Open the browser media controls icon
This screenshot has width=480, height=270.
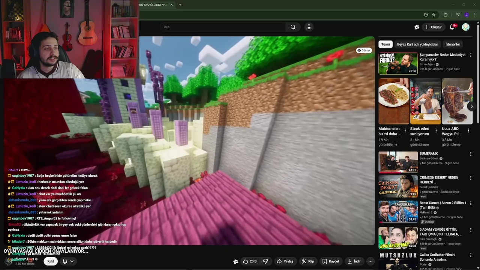point(457,15)
